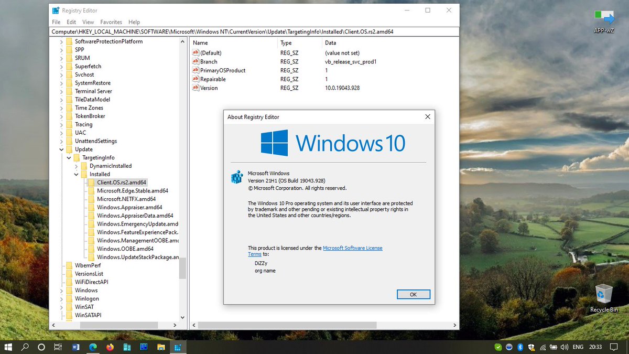629x354 pixels.
Task: Expand the Winlogon key
Action: tap(61, 298)
